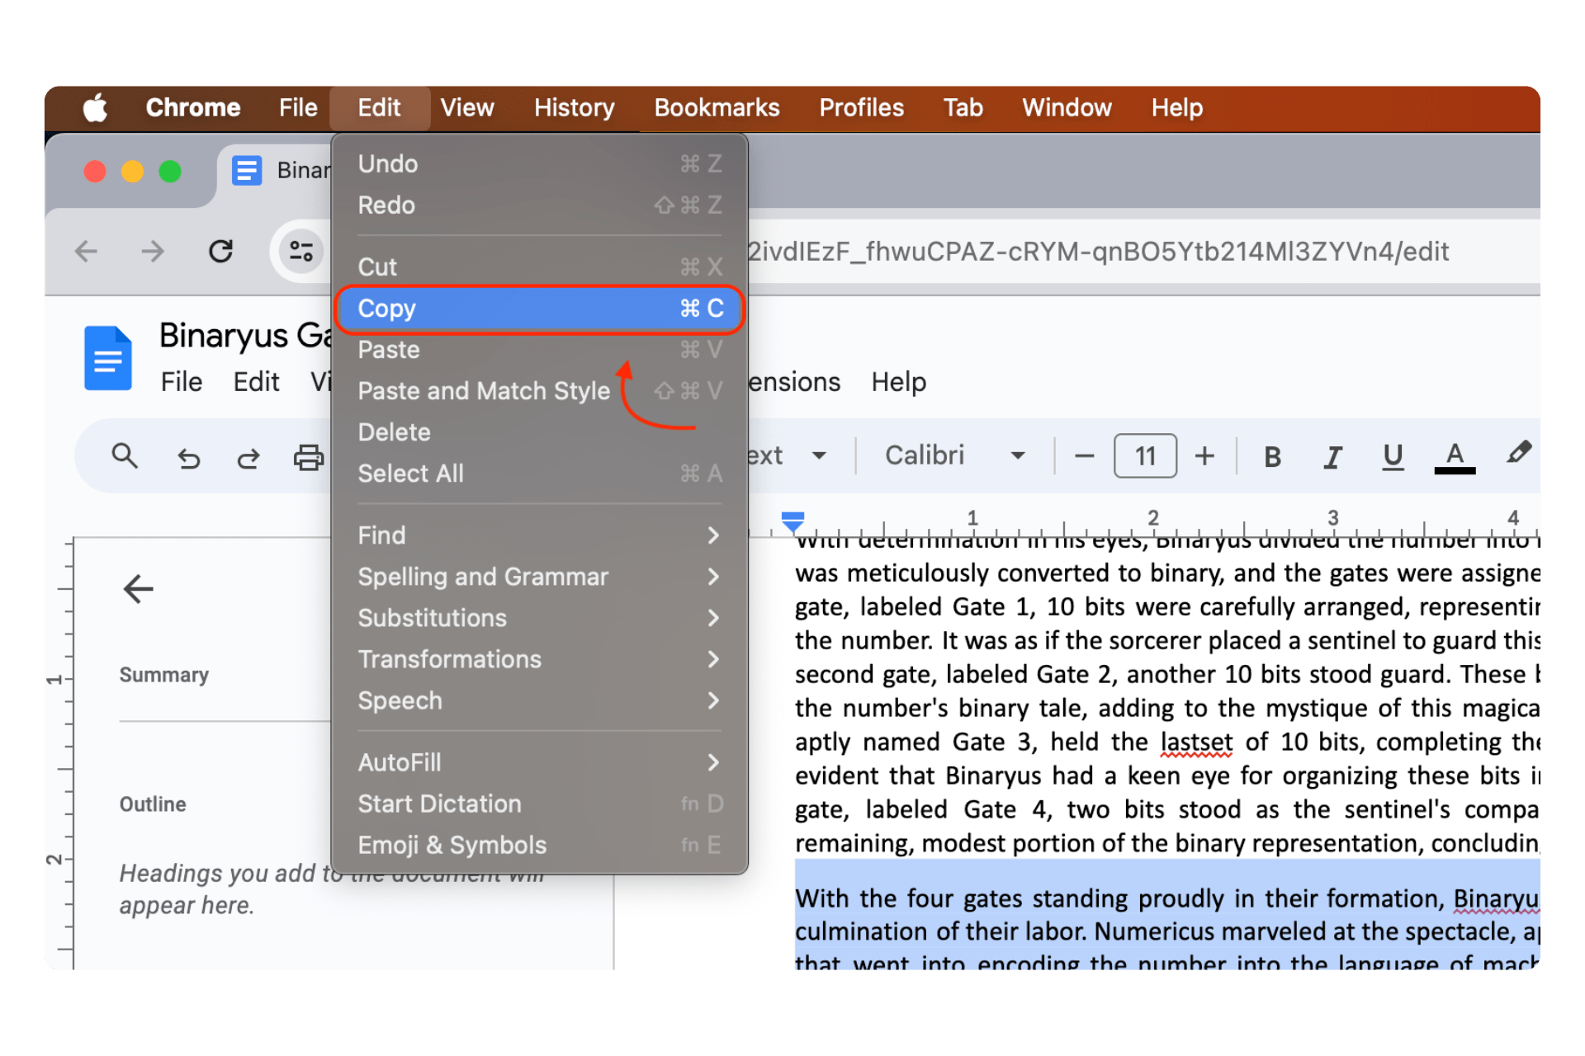Viewport: 1585px width, 1056px height.
Task: Open the History menu in the menu bar
Action: point(574,107)
